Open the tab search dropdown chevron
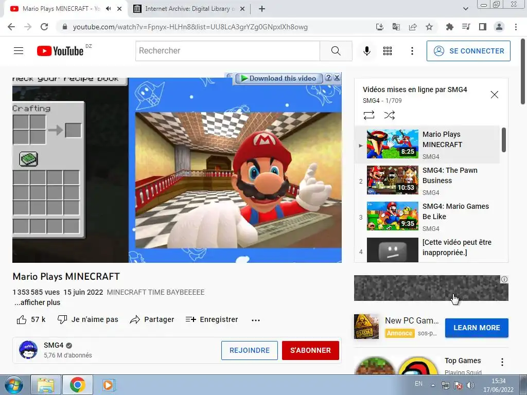The height and width of the screenshot is (395, 527). click(x=465, y=9)
